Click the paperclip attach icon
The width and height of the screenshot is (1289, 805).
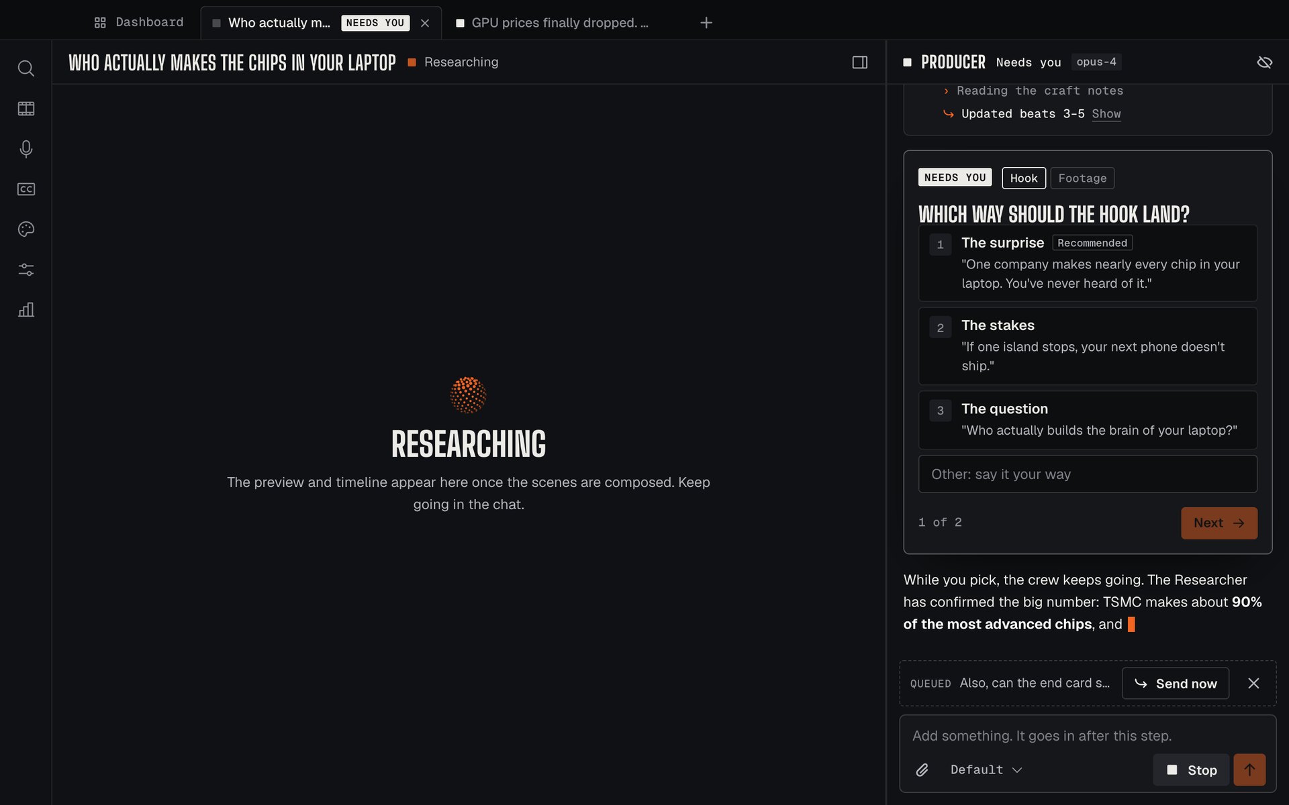coord(922,770)
